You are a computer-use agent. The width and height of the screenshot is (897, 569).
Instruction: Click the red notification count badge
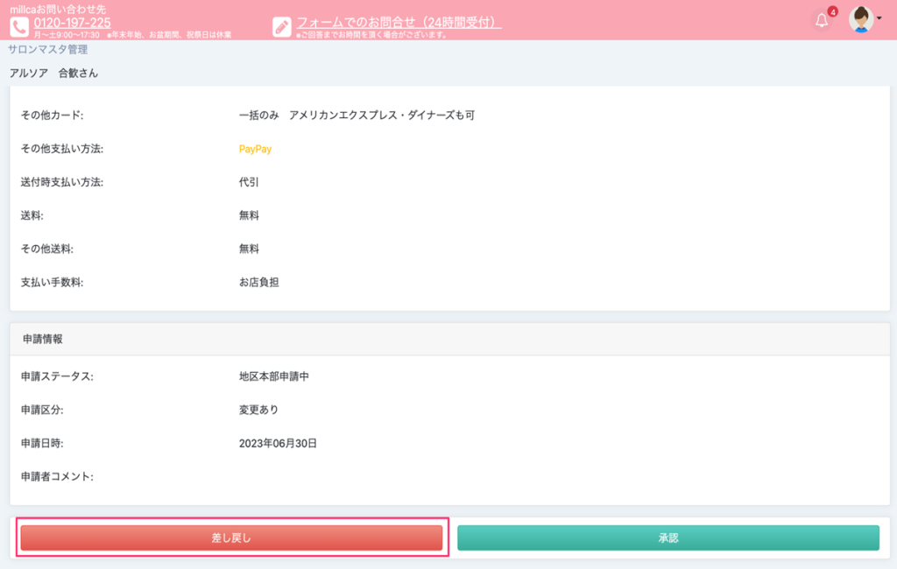pyautogui.click(x=832, y=12)
